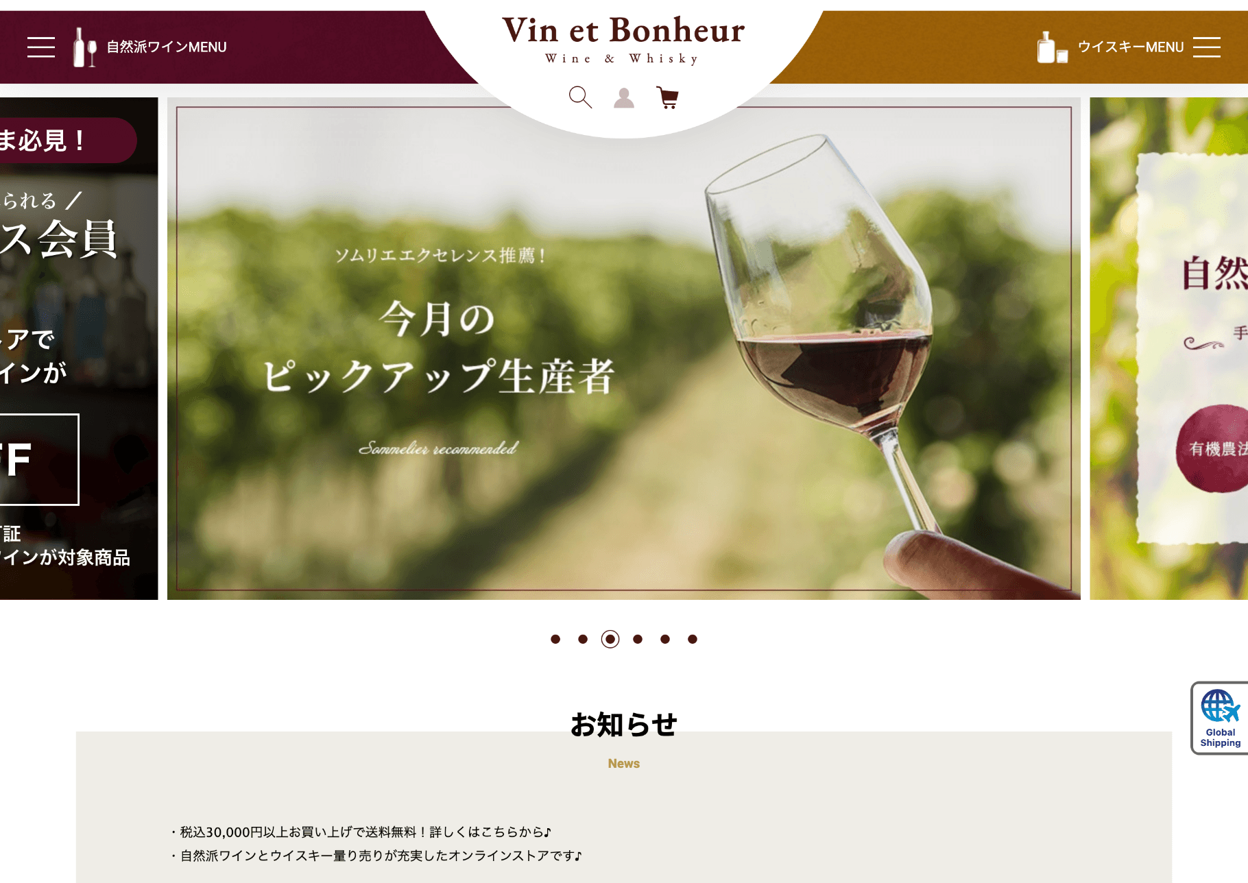Expand the left hamburger menu icon
Viewport: 1248px width, 883px height.
pyautogui.click(x=41, y=47)
